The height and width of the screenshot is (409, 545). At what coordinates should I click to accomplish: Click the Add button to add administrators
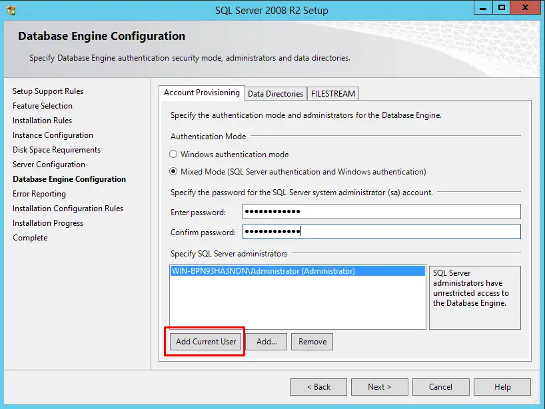point(267,341)
